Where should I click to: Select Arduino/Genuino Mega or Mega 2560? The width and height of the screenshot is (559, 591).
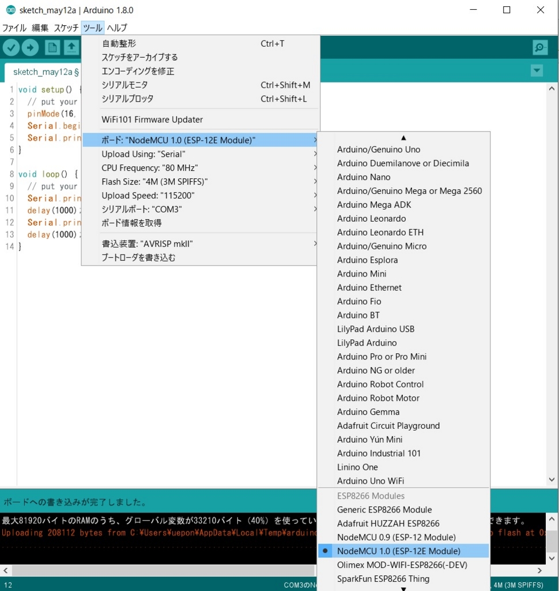(403, 190)
